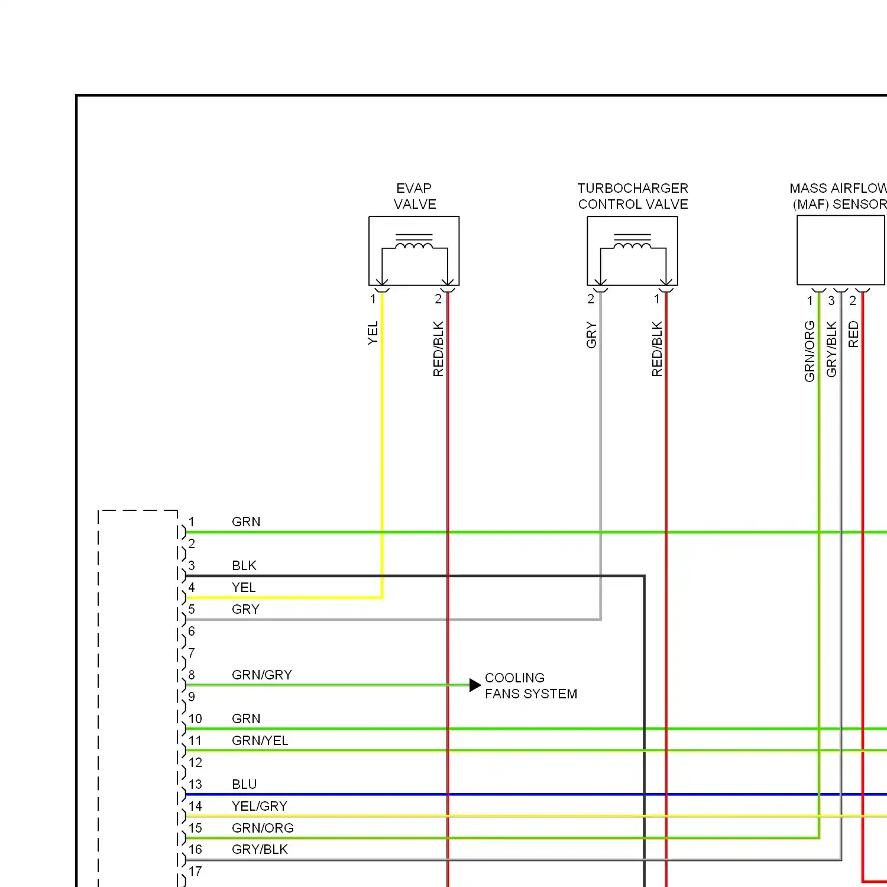Click connector pin number 6
This screenshot has height=887, width=887.
[192, 631]
